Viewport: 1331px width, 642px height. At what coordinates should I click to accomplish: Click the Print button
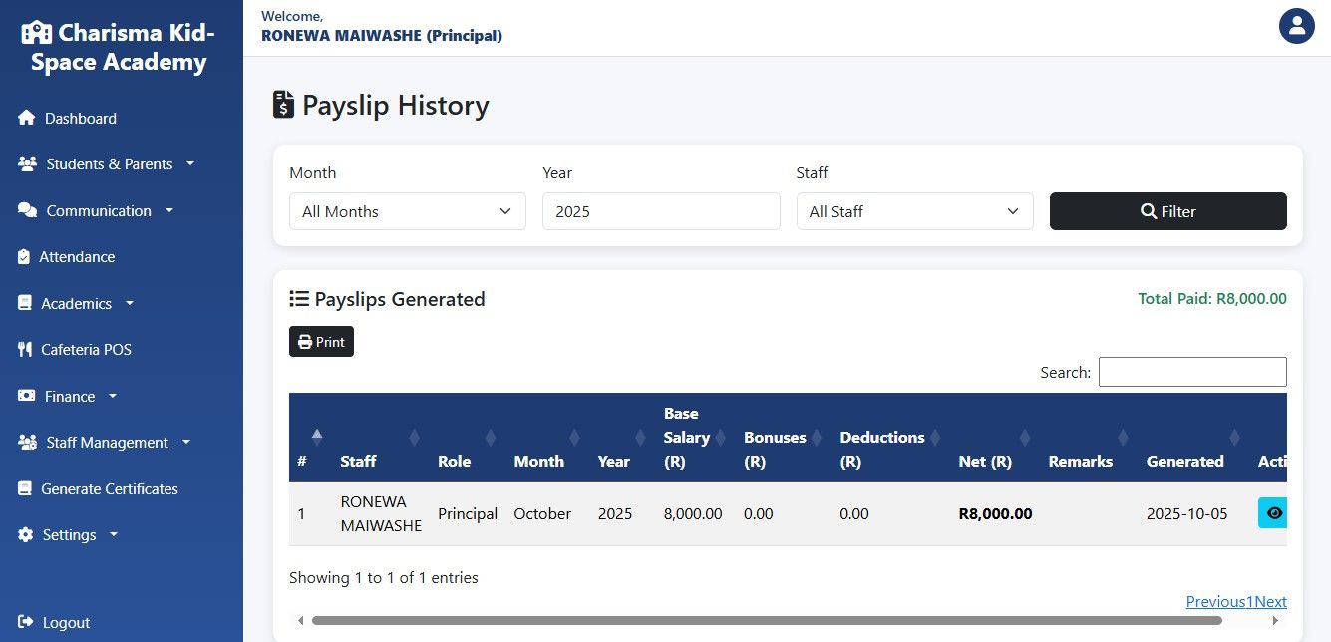(321, 342)
